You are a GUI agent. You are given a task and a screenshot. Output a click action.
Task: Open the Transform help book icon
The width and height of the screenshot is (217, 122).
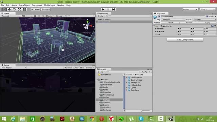click(x=213, y=26)
